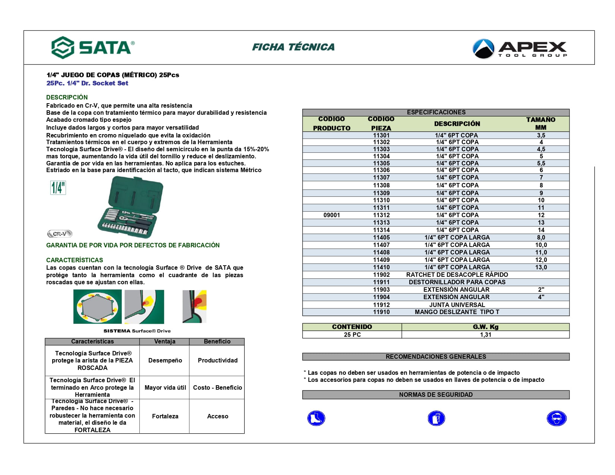The width and height of the screenshot is (615, 475).
Task: Click the TAMAÑO MM column header
Action: [x=541, y=124]
